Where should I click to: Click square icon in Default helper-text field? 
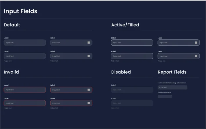click(89, 56)
